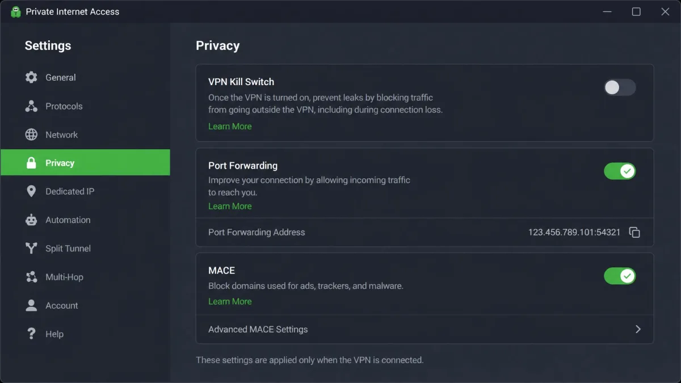Select the highlighted Privacy menu item
This screenshot has height=383, width=681.
pos(85,163)
